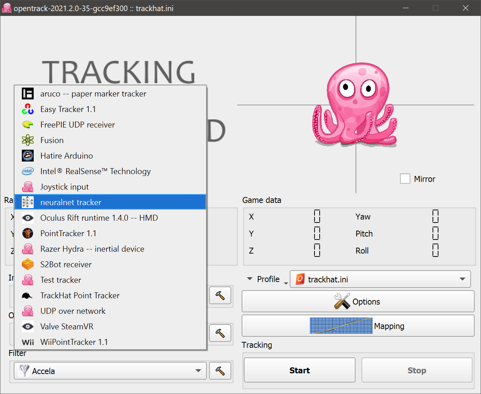Click the S2Bot receiver brick icon
This screenshot has width=481, height=394.
pos(28,264)
